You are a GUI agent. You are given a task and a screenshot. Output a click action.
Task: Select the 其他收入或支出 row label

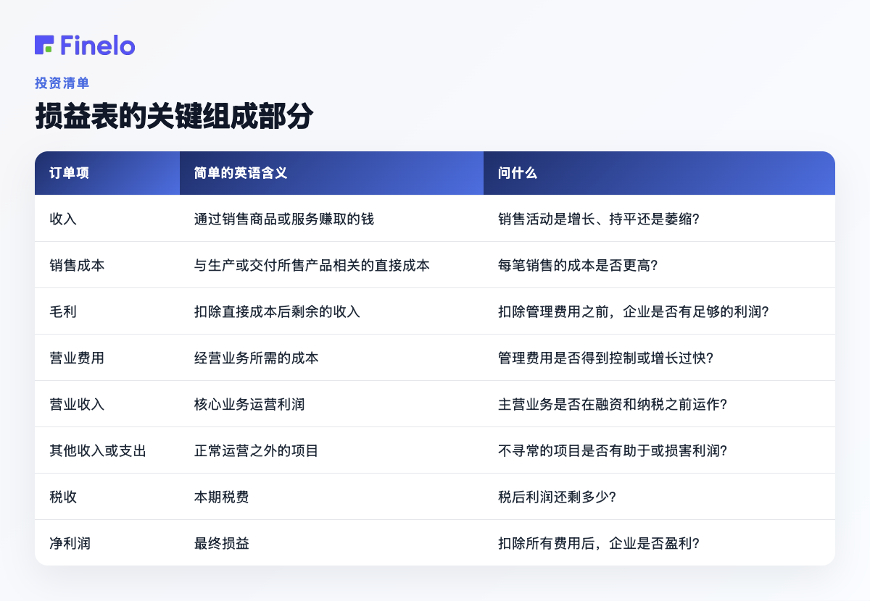98,450
